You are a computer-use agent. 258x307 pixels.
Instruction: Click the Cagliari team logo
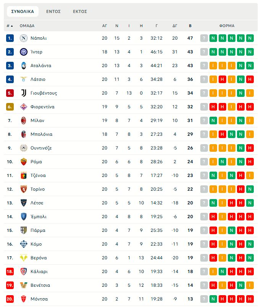tap(24, 272)
